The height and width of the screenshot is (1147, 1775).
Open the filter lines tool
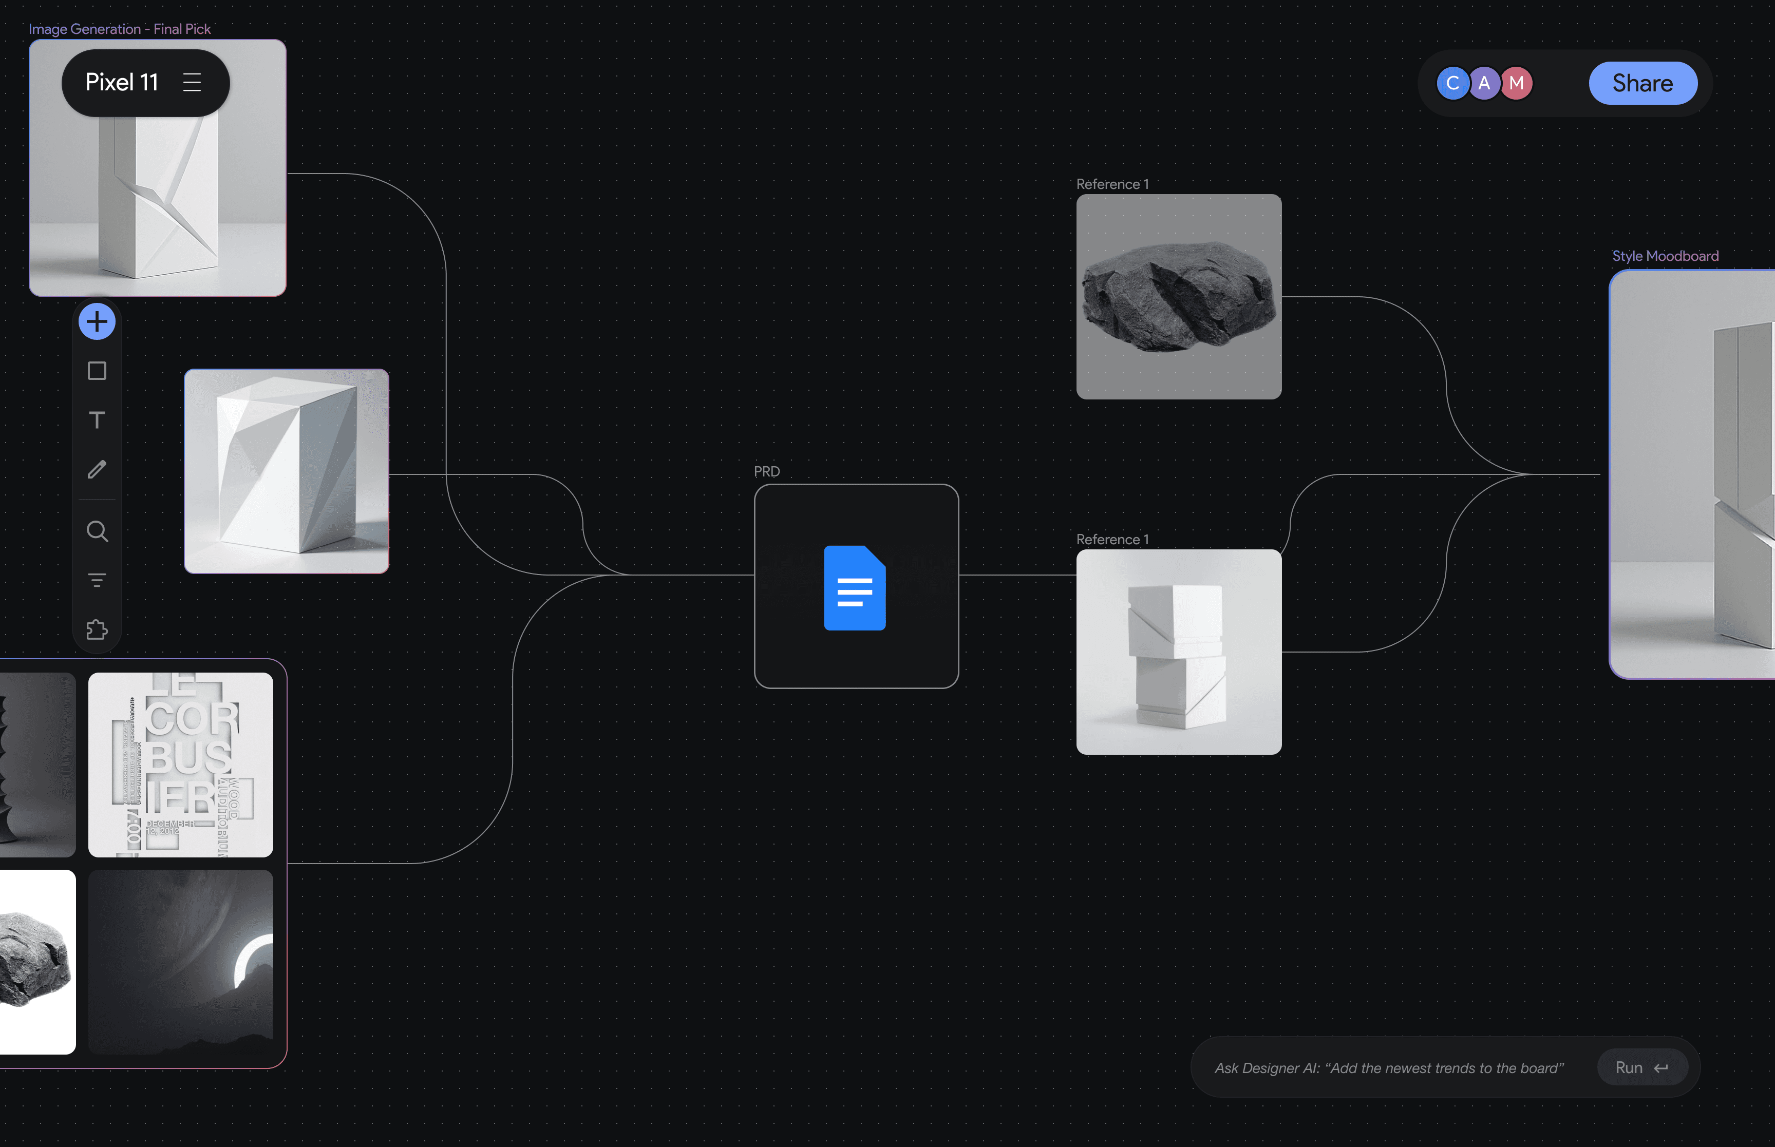(x=97, y=580)
